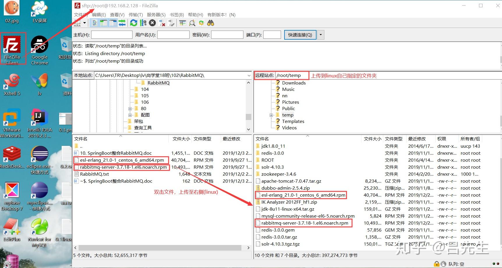Toggle synchronized browsing

[x=201, y=23]
